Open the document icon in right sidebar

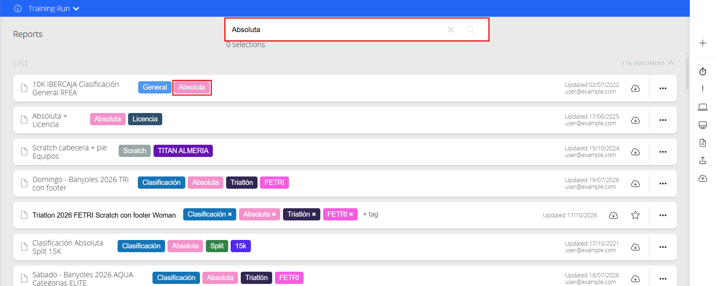point(703,143)
